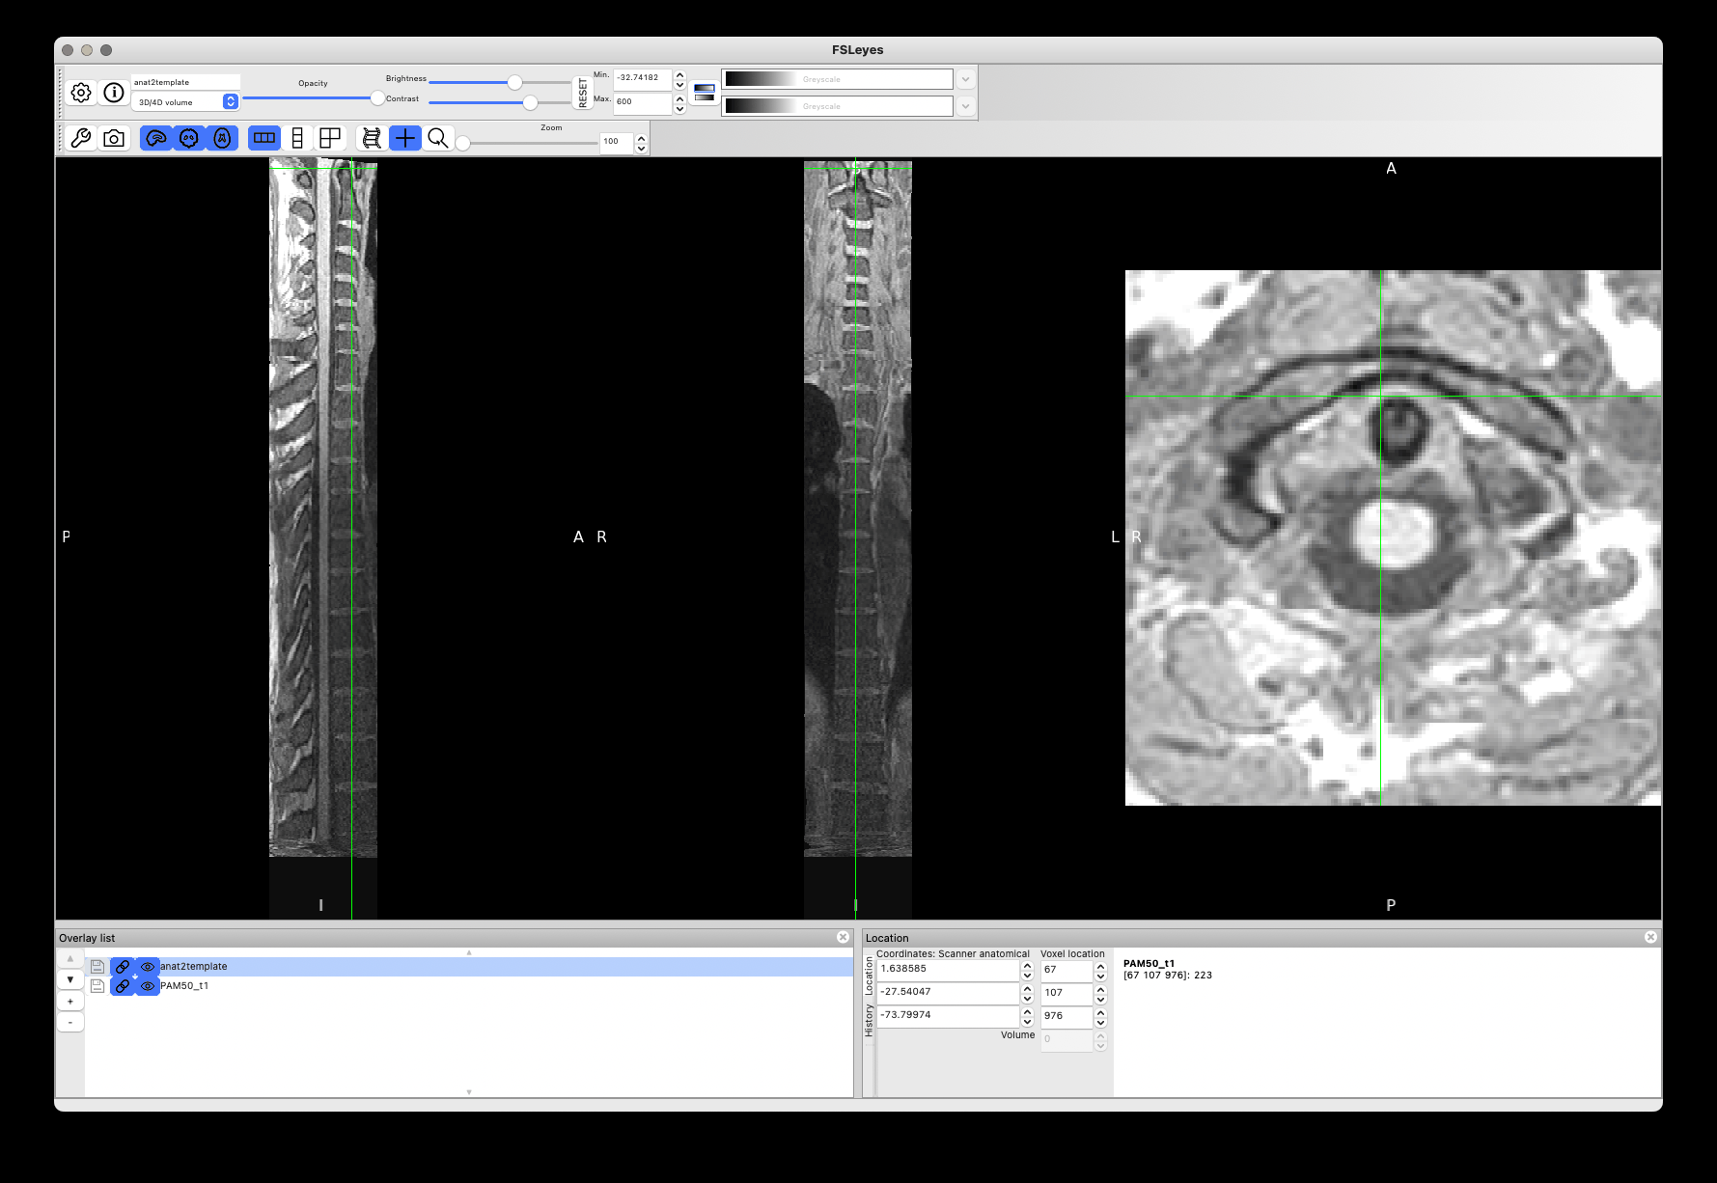The image size is (1717, 1183).
Task: Increase the Max value with the stepper
Action: click(679, 97)
